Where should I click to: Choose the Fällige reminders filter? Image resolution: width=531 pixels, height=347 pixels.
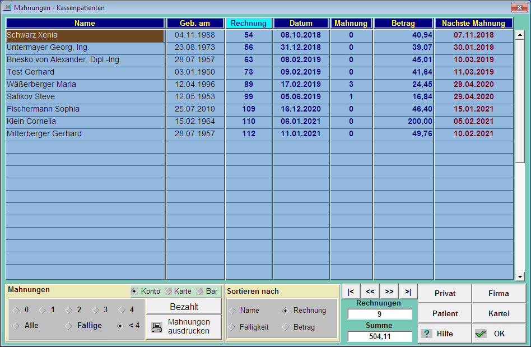(69, 326)
